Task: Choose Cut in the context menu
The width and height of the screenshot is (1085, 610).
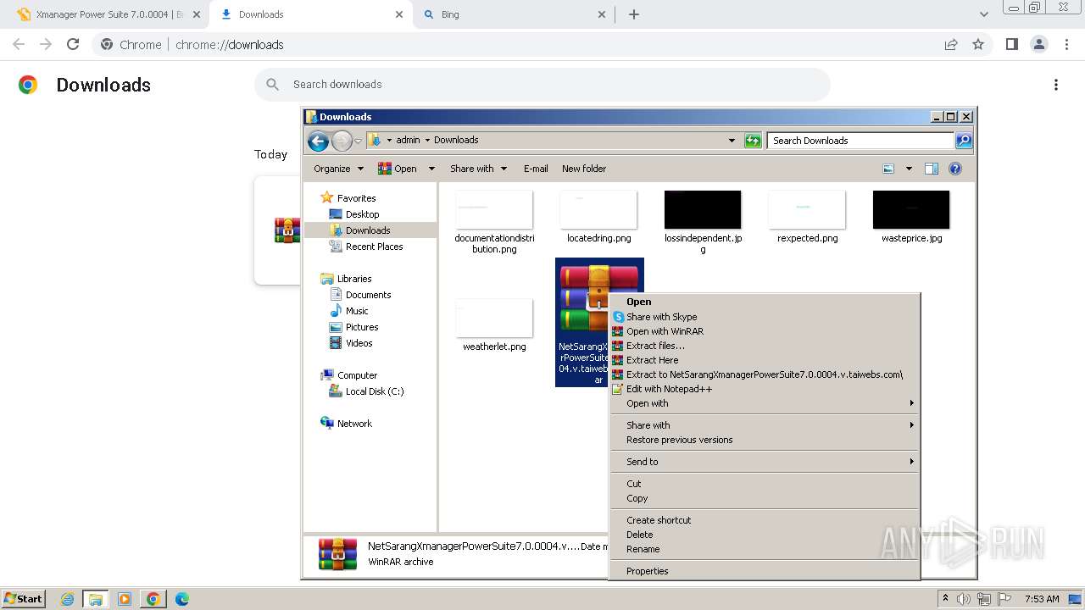Action: (x=765, y=484)
